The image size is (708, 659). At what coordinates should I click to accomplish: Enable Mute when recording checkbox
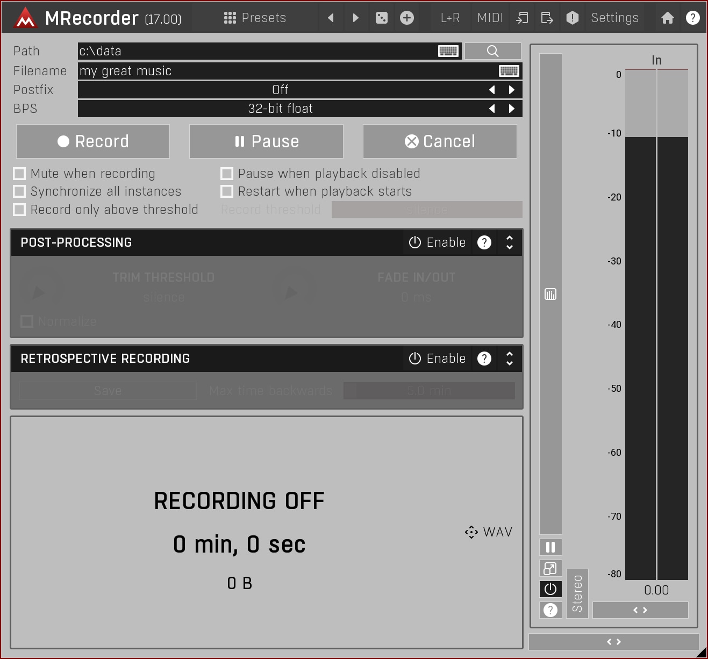(20, 174)
